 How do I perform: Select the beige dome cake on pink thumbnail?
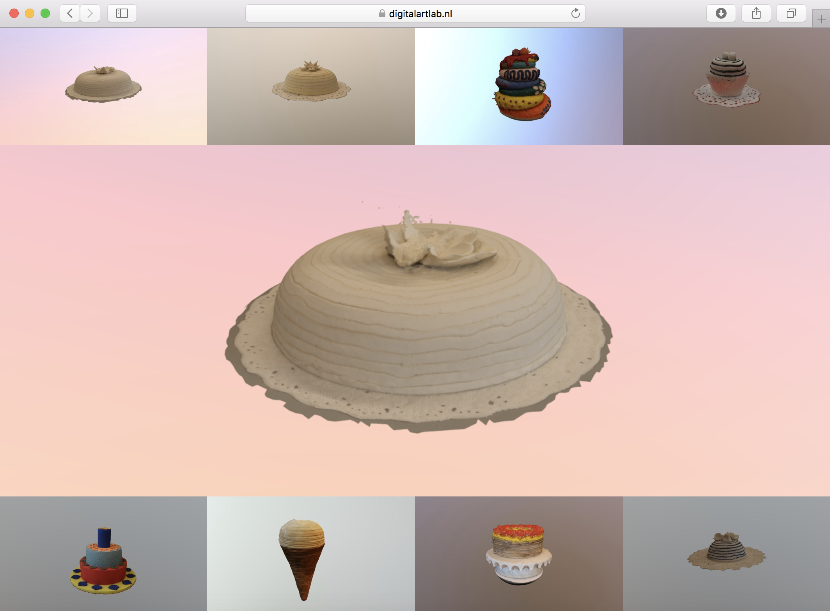pyautogui.click(x=103, y=87)
